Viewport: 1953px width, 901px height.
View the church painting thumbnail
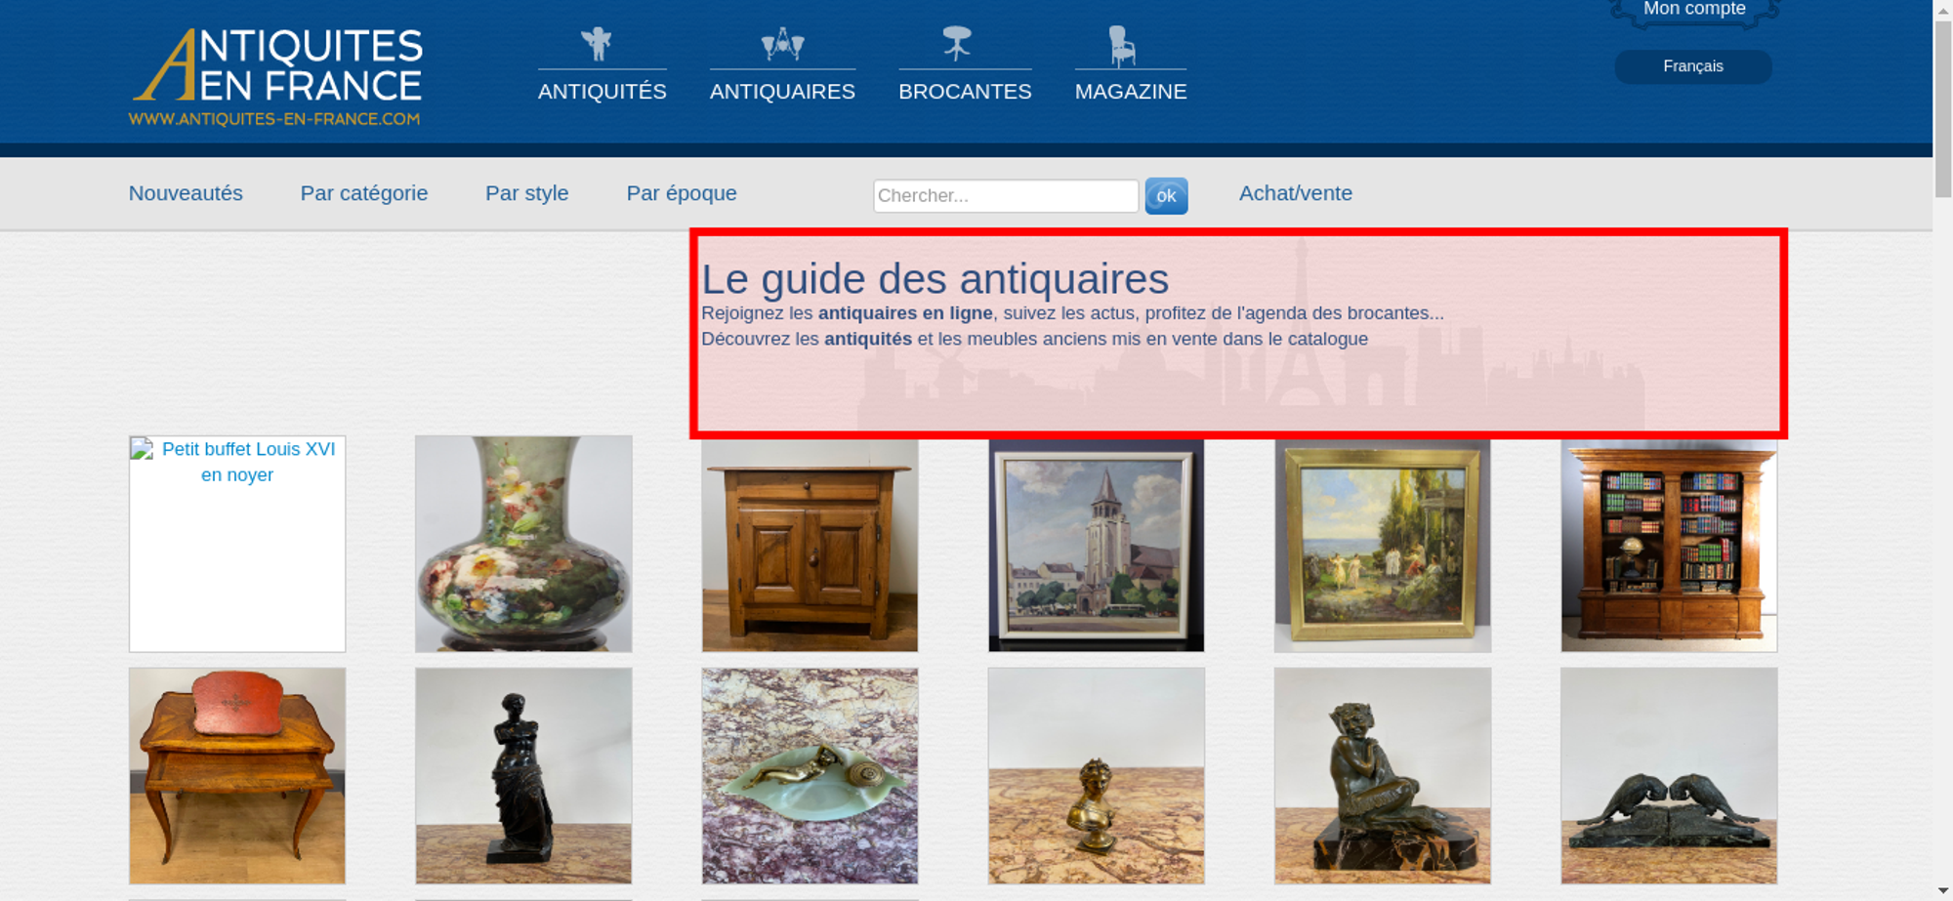point(1096,546)
